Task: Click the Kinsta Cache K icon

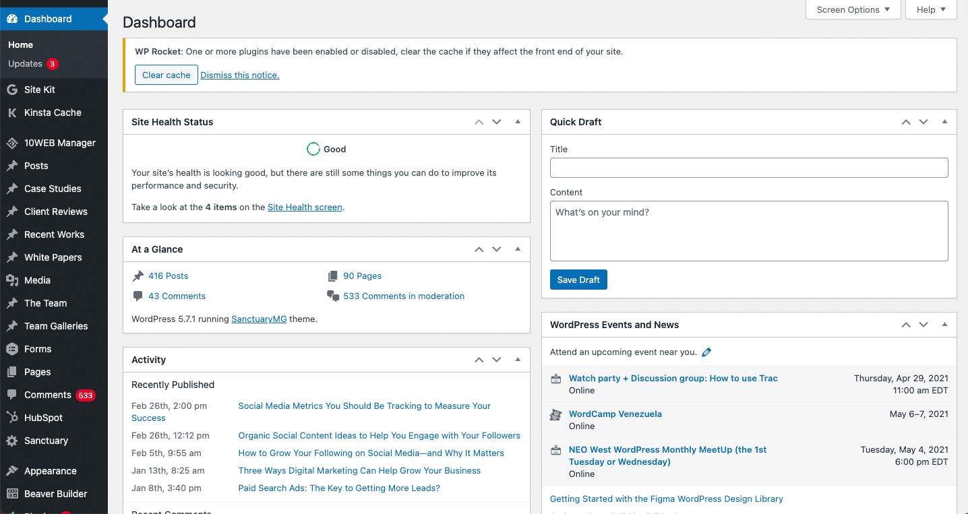Action: pyautogui.click(x=12, y=113)
